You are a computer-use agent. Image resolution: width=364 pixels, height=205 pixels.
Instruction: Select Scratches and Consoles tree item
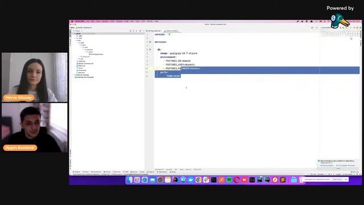[84, 77]
